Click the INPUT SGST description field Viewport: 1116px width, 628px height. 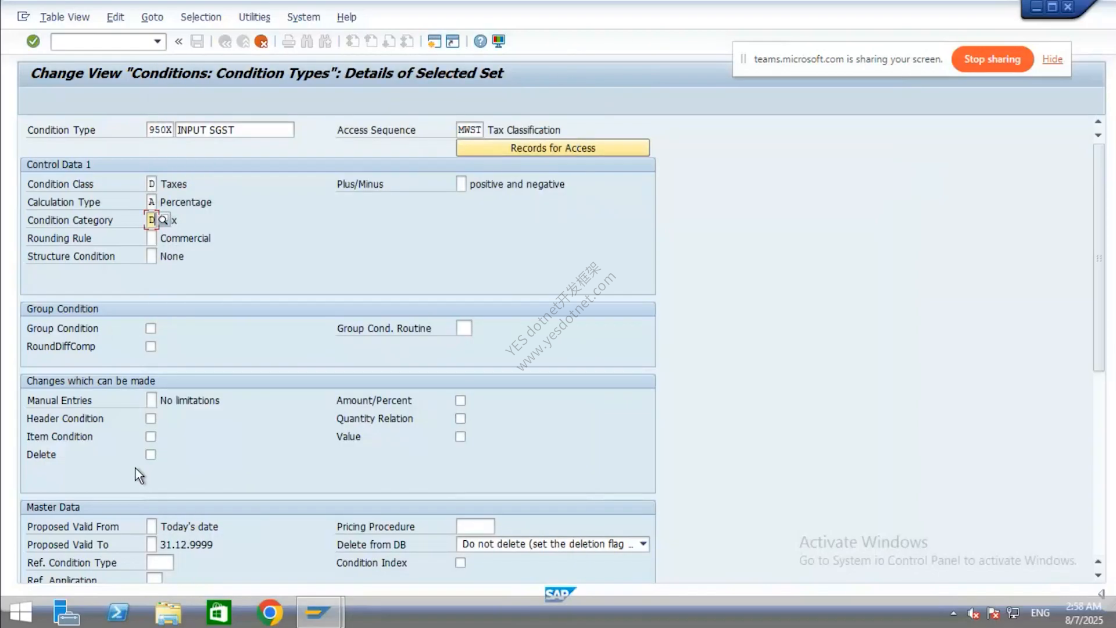tap(235, 130)
